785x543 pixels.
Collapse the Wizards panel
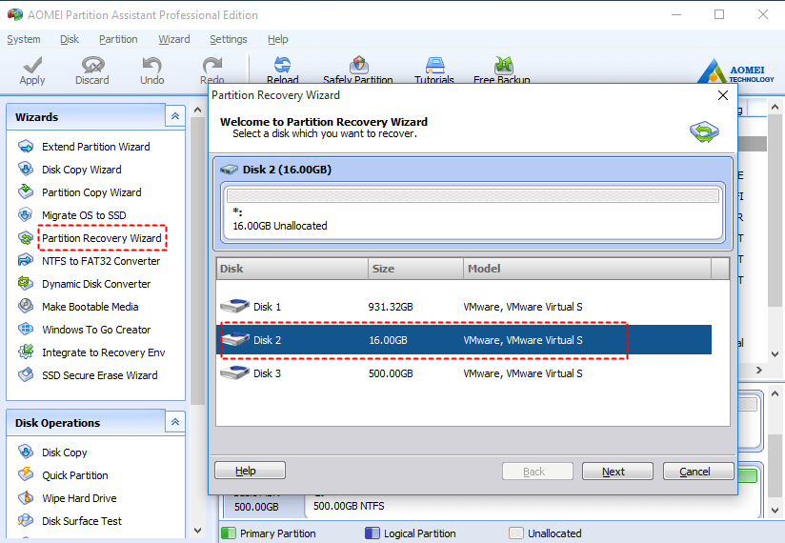click(x=175, y=116)
